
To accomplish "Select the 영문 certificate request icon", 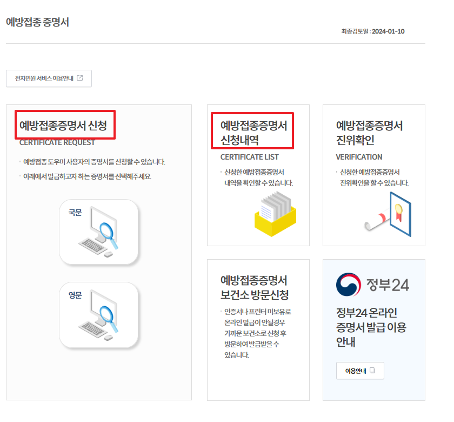I will click(99, 315).
